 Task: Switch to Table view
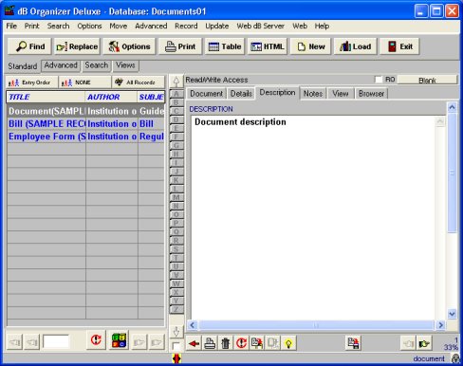click(225, 46)
